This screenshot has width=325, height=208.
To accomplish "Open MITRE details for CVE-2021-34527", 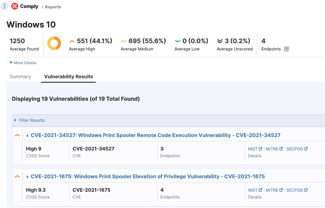I will coord(274,149).
